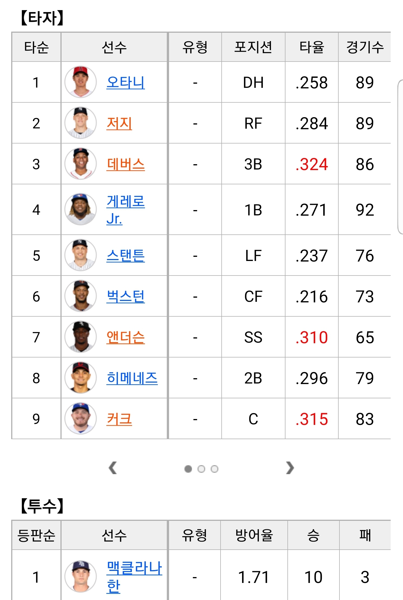Open the 커크 player link
The height and width of the screenshot is (600, 403).
pos(119,419)
